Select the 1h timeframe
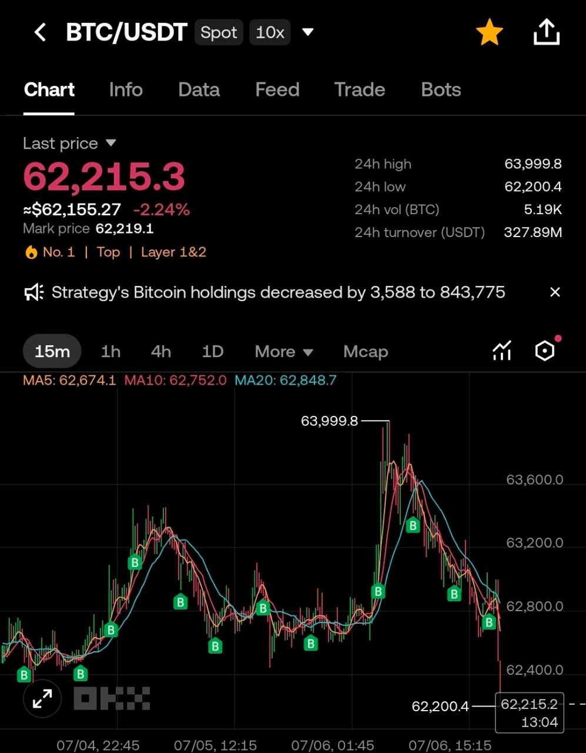This screenshot has width=586, height=753. click(x=110, y=352)
